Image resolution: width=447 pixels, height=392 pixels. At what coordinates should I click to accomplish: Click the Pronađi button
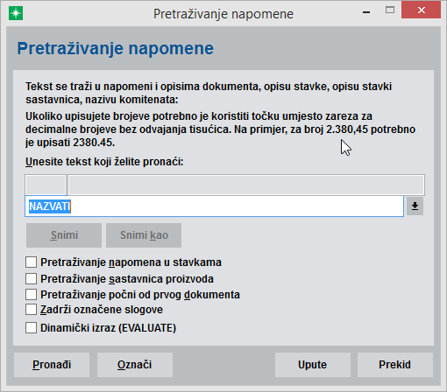pos(52,365)
